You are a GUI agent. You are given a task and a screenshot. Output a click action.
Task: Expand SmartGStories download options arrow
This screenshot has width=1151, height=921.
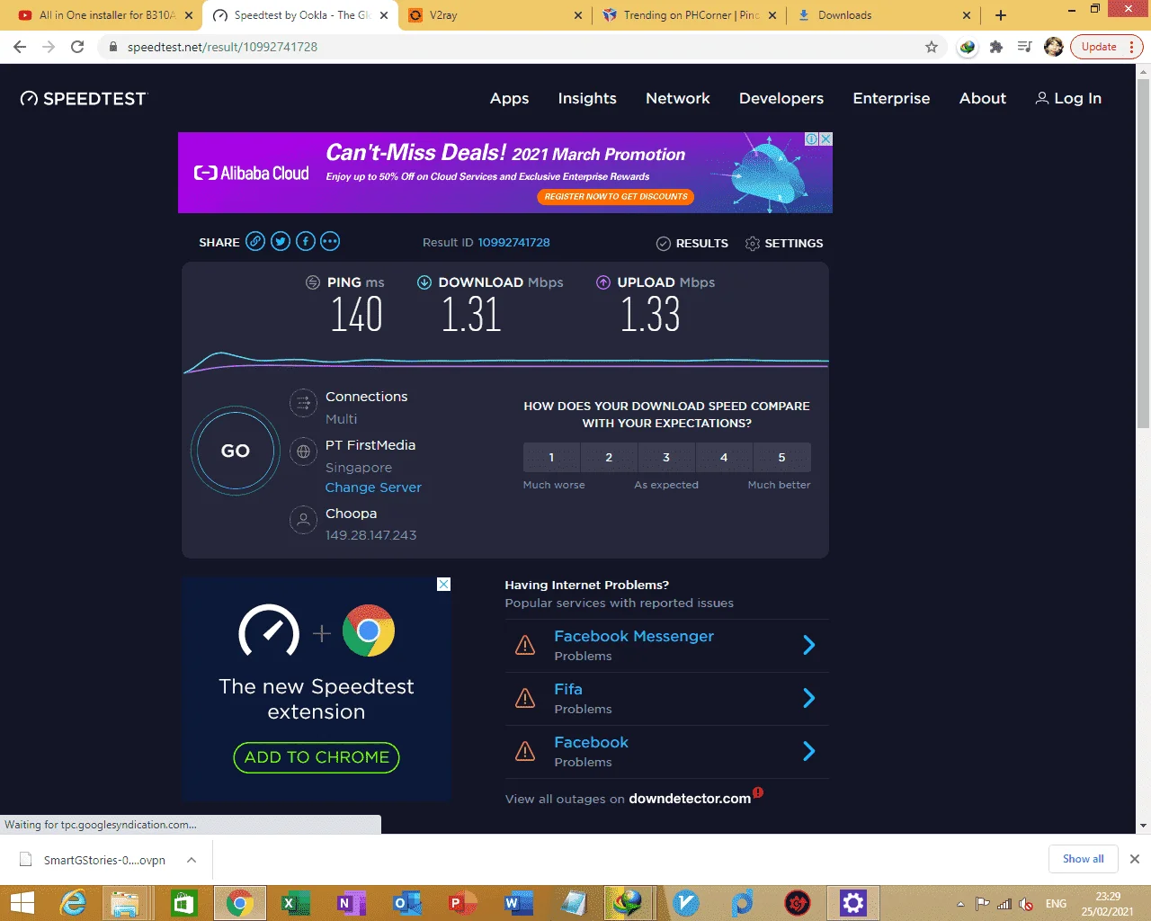[x=192, y=860]
